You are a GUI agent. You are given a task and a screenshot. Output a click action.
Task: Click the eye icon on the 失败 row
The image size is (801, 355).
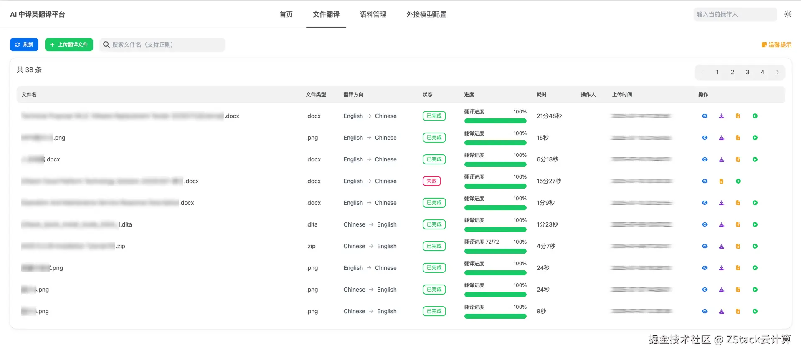click(705, 181)
